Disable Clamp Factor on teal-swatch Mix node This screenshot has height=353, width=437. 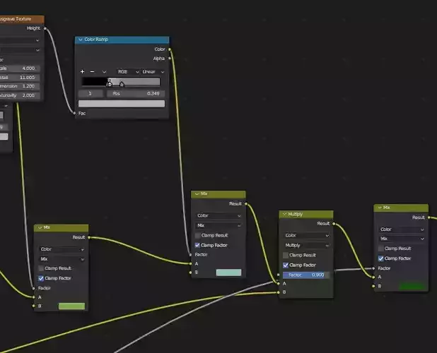point(197,245)
